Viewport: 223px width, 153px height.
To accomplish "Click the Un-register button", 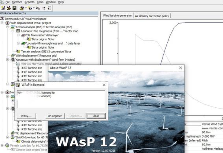I will 55,116.
